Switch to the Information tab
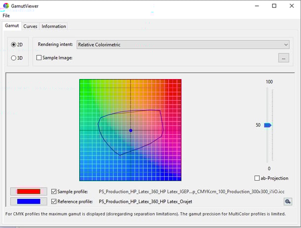 tap(53, 26)
